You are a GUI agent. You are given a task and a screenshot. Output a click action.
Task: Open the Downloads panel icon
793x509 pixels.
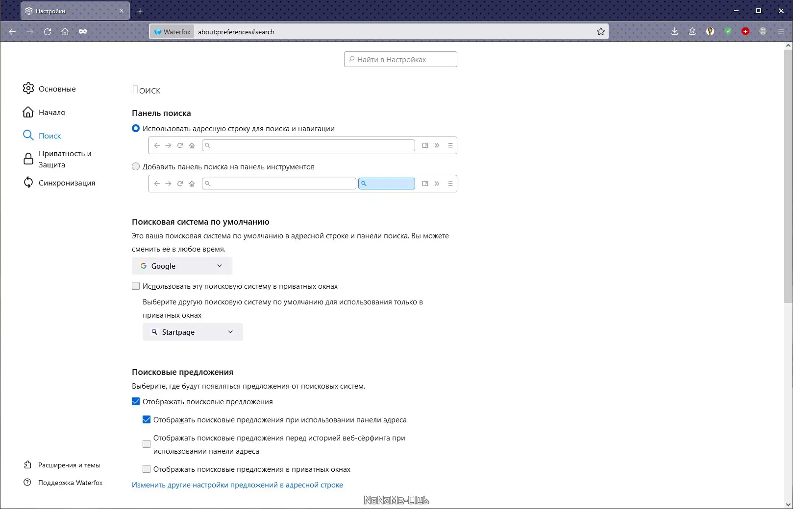pos(674,31)
